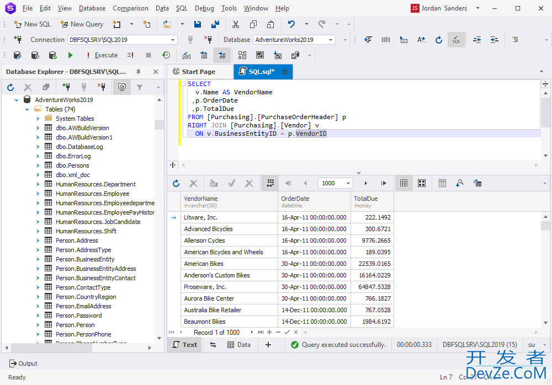Pin the Database Explorer panel
The width and height of the screenshot is (552, 385).
click(x=139, y=72)
